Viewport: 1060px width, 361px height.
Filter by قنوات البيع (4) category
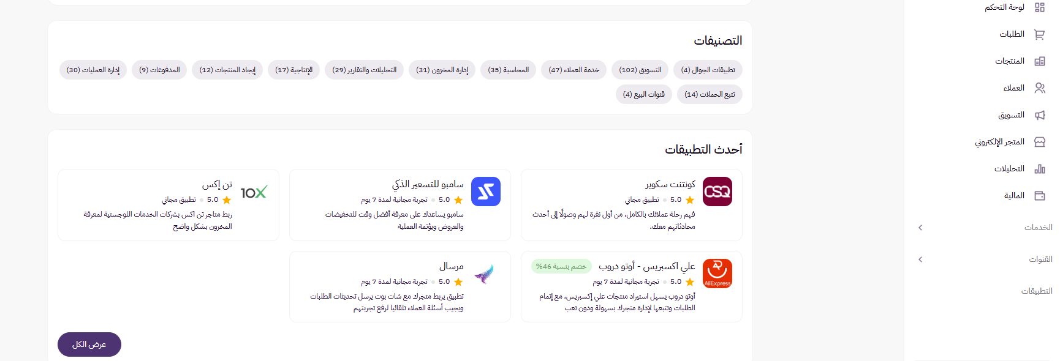point(644,94)
